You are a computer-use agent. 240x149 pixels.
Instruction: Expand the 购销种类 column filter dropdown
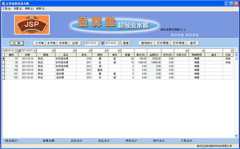tap(203, 50)
